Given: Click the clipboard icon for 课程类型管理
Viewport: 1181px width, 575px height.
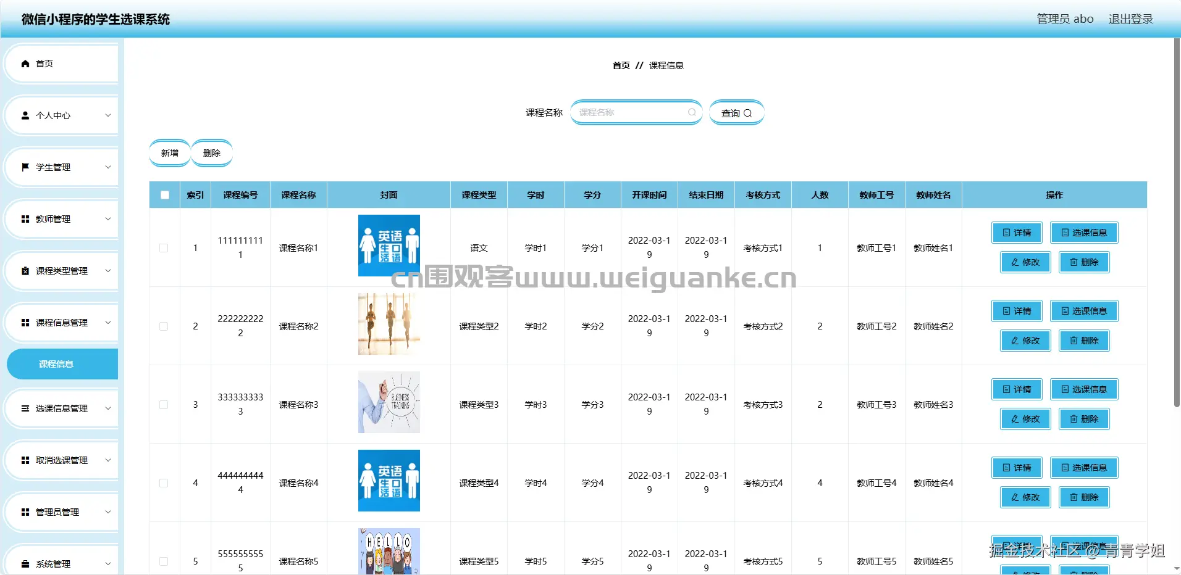Looking at the screenshot, I should pyautogui.click(x=25, y=271).
